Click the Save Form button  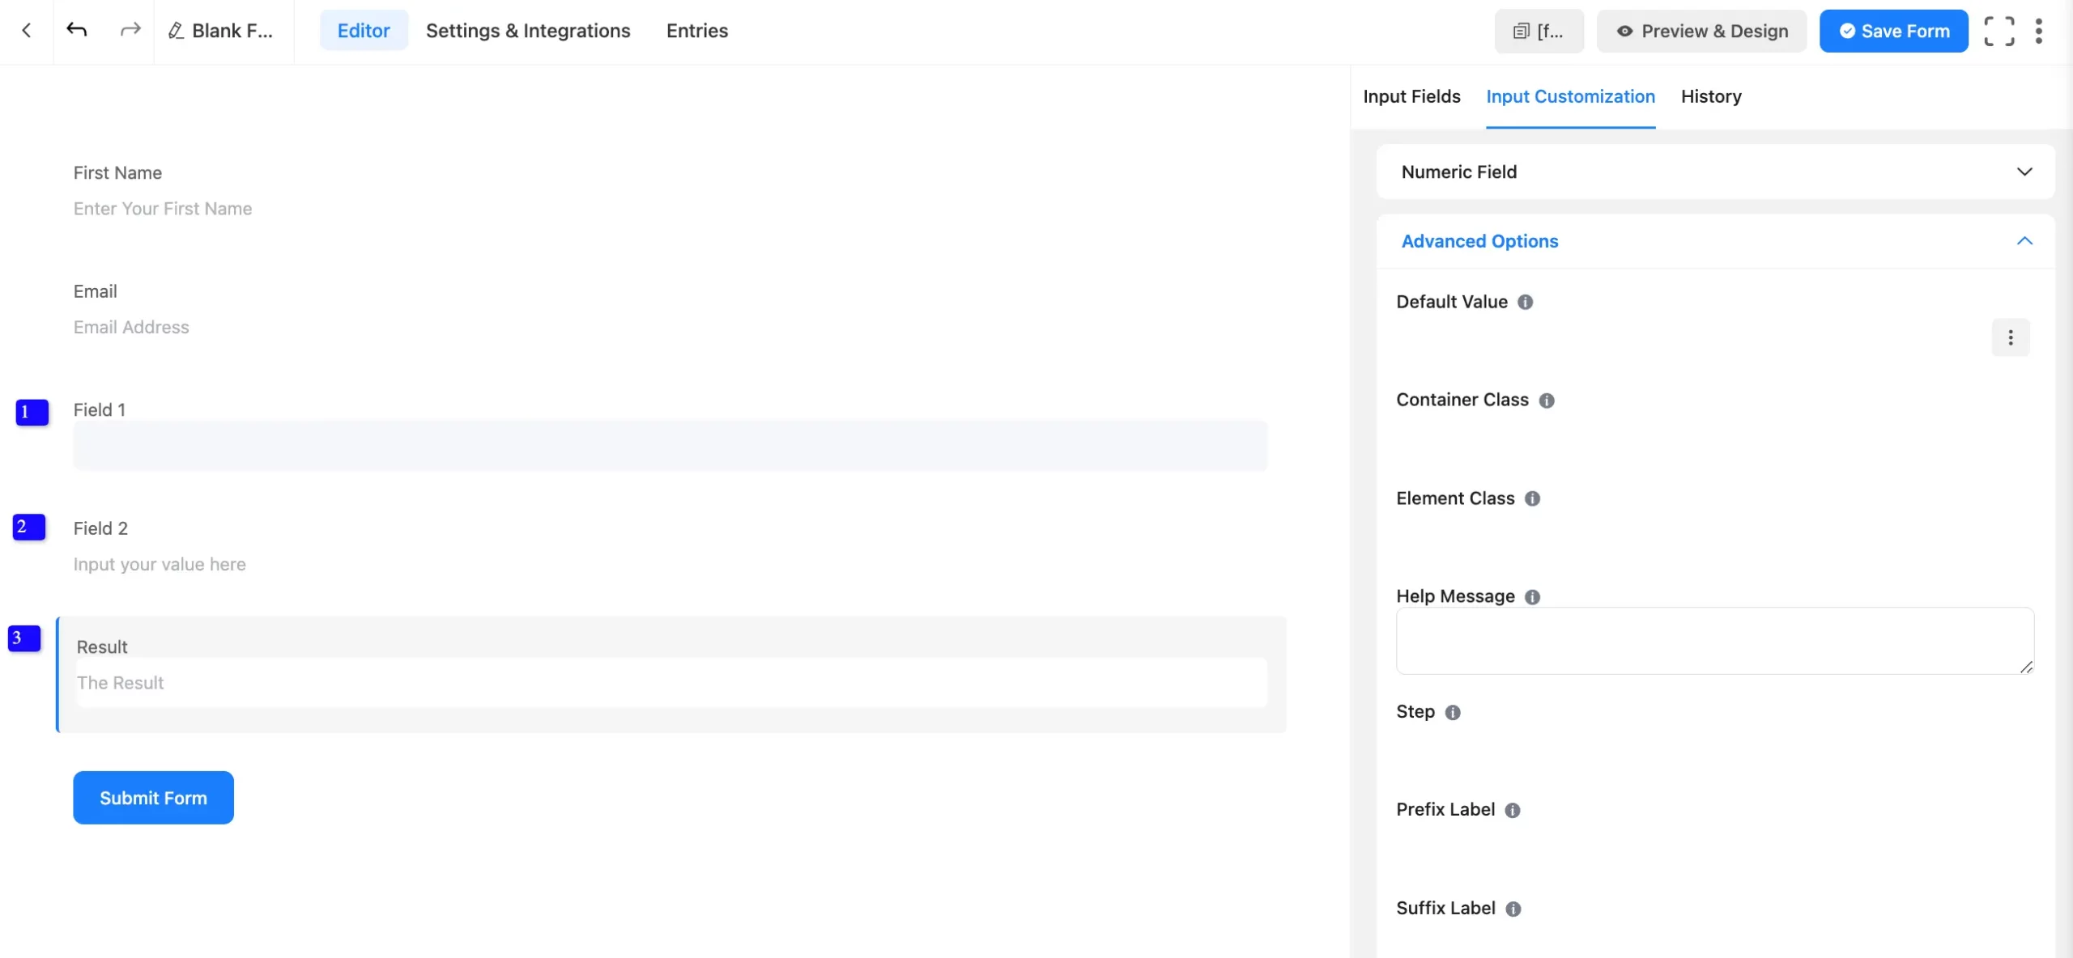tap(1893, 31)
